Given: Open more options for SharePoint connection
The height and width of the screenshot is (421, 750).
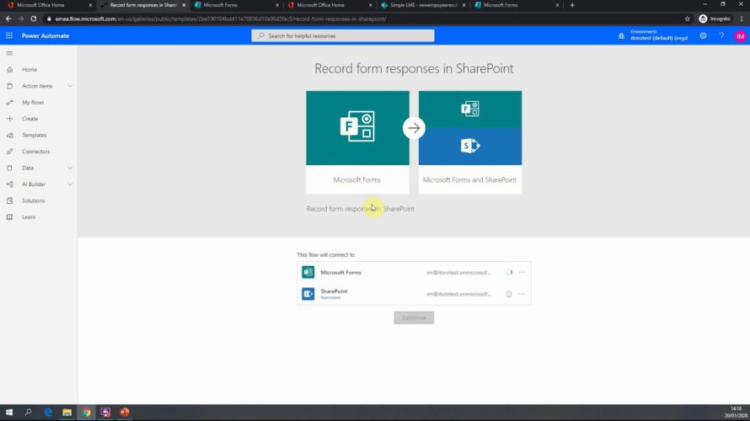Looking at the screenshot, I should click(x=522, y=294).
